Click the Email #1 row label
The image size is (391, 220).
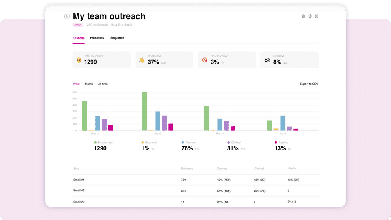pos(79,180)
